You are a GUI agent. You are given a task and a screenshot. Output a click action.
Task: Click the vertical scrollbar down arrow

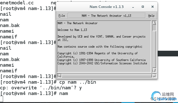(x=154, y=70)
